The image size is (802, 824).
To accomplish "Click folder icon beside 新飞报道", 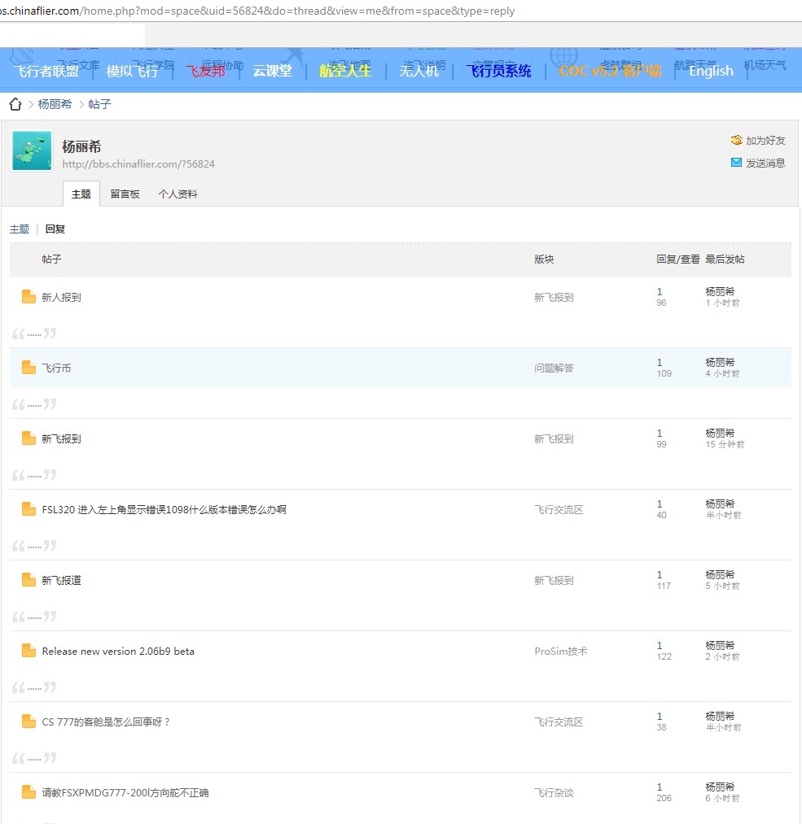I will [28, 580].
